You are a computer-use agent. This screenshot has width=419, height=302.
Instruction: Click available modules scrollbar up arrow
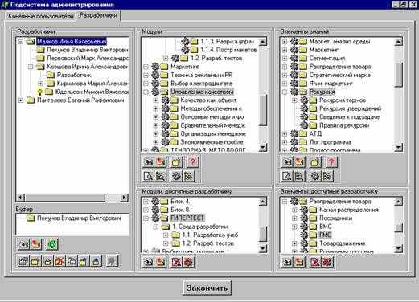pos(263,202)
